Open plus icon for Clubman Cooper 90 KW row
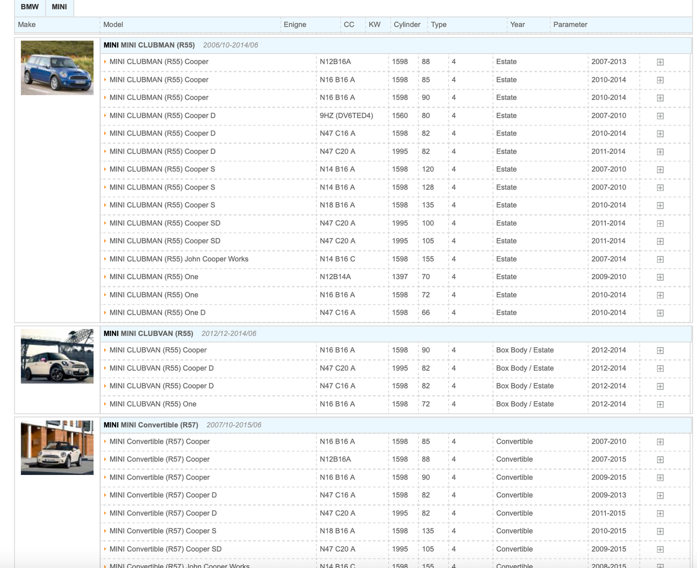 point(660,98)
